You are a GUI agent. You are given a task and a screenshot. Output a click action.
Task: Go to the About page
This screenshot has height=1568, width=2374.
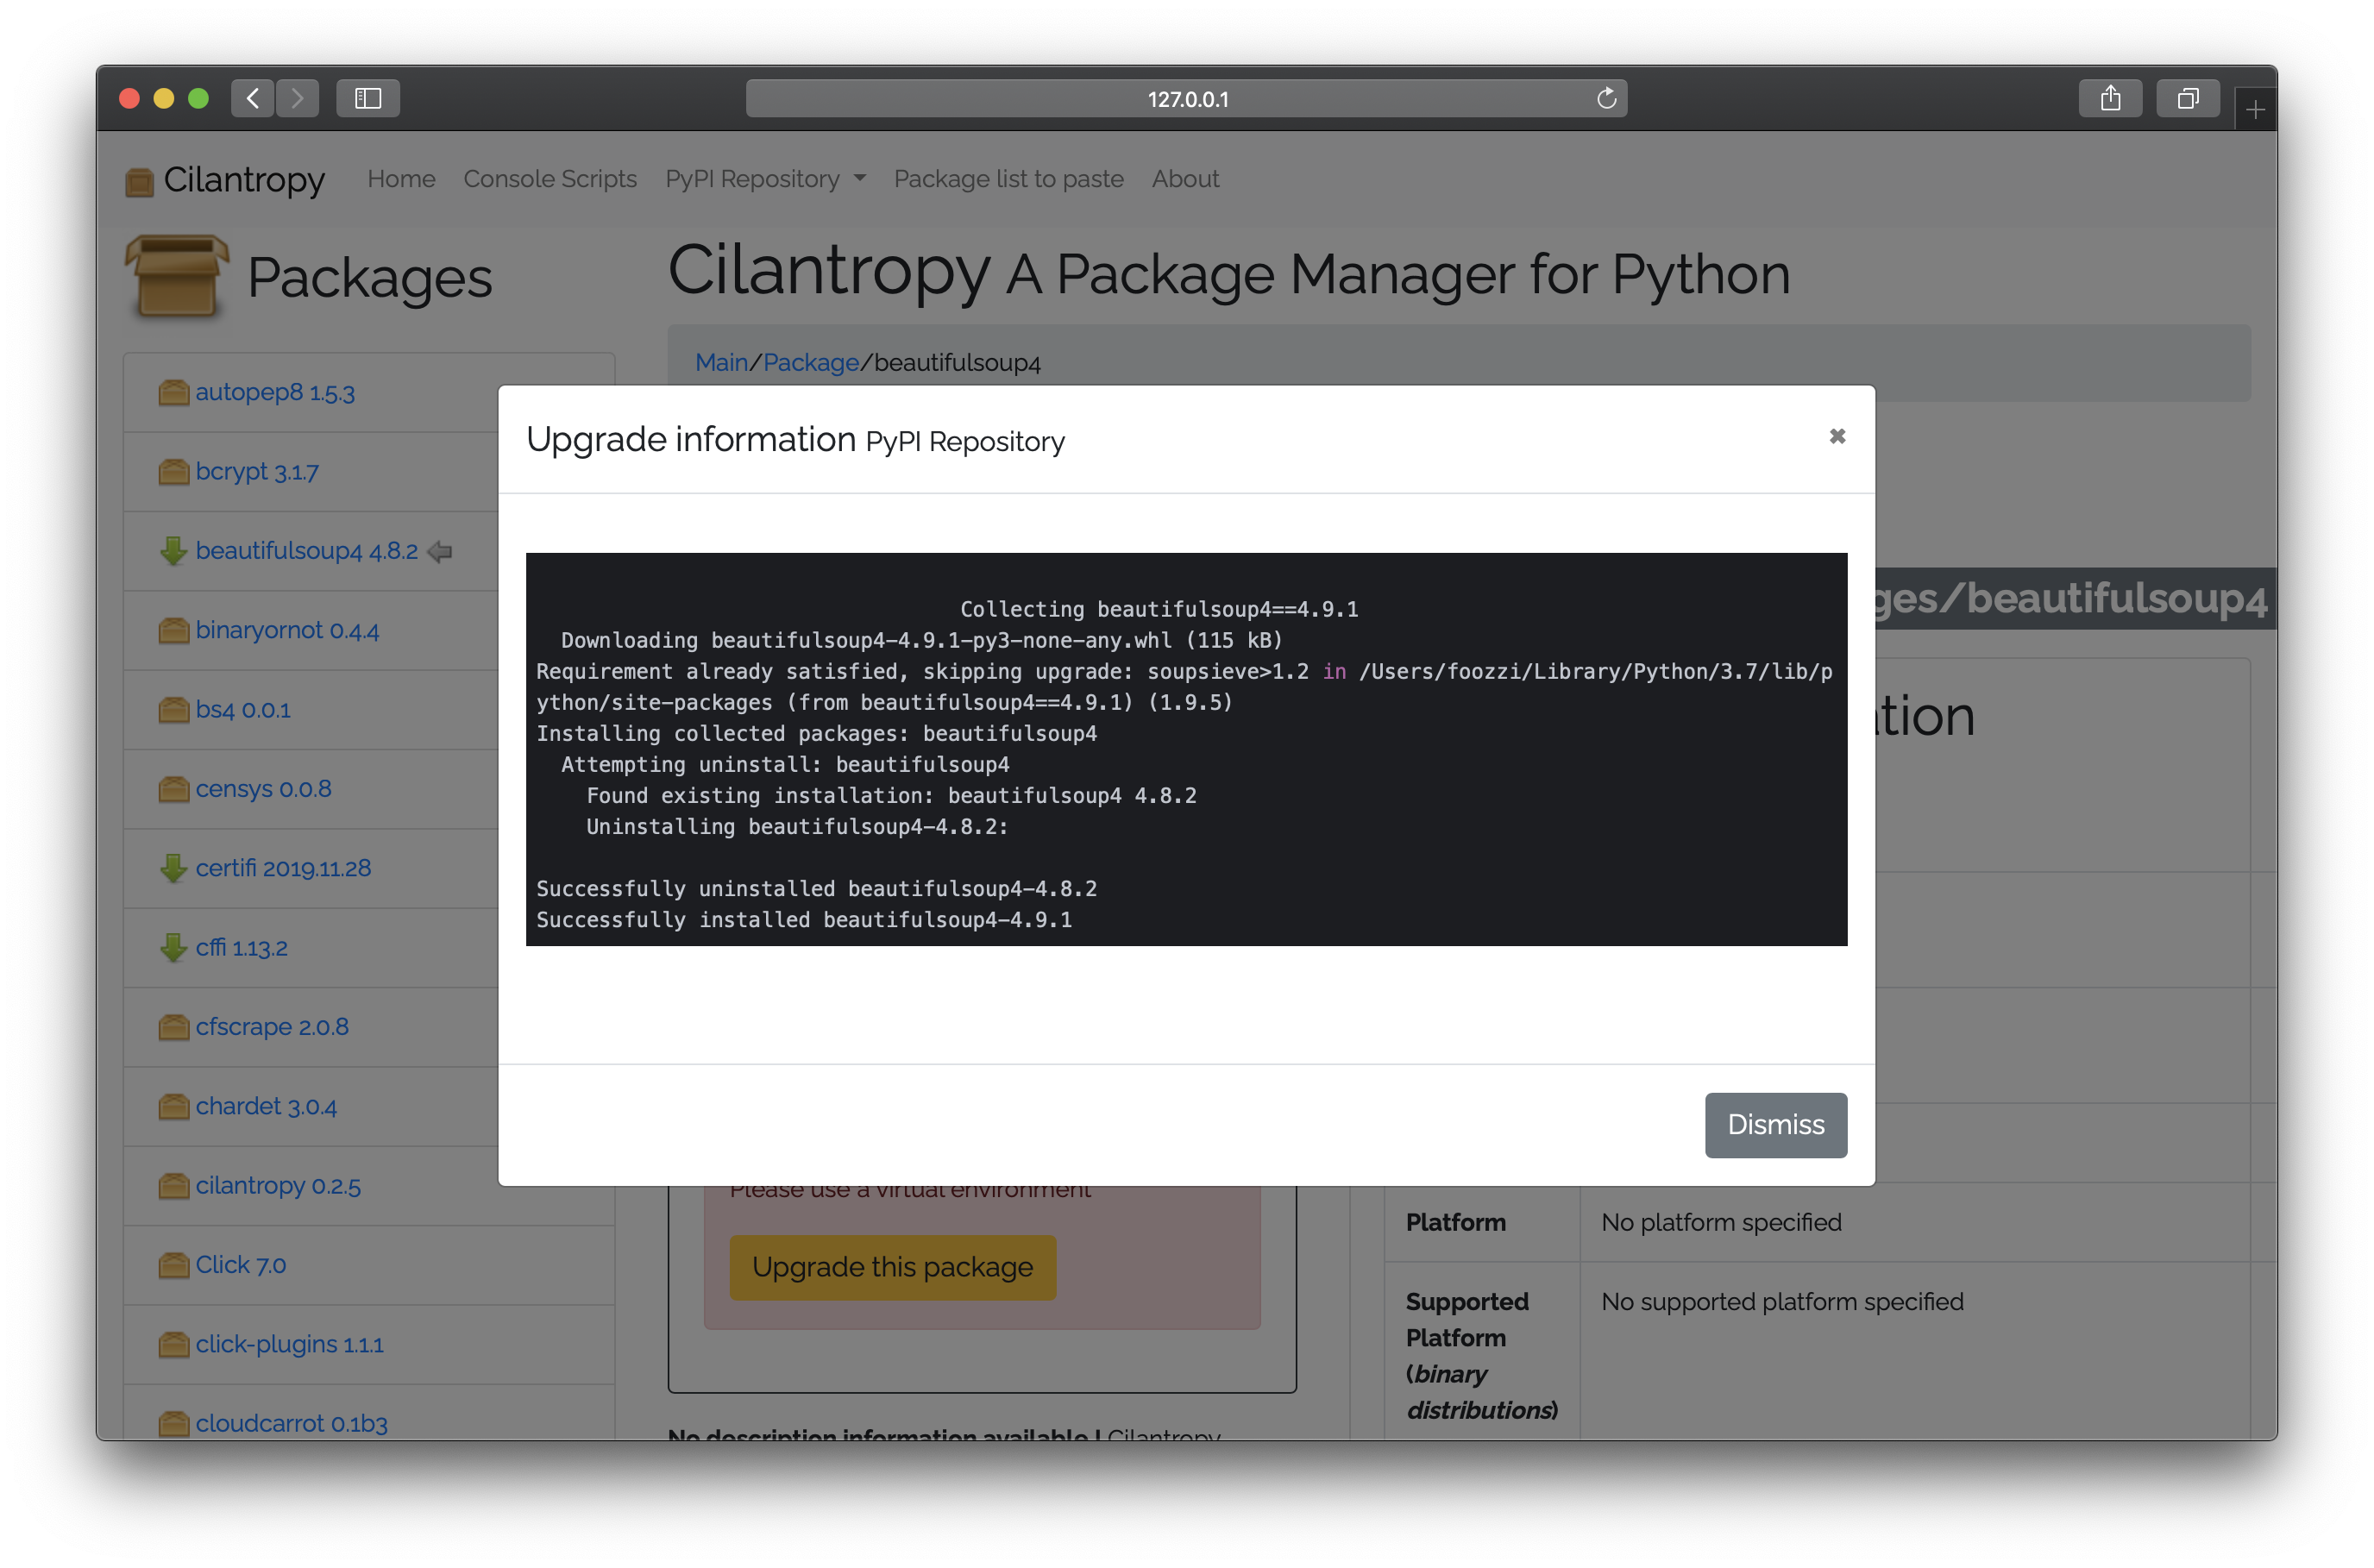(1185, 179)
